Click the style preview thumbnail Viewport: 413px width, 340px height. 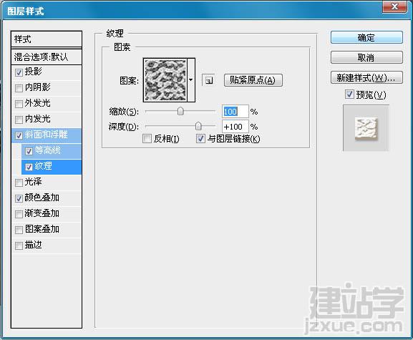366,128
